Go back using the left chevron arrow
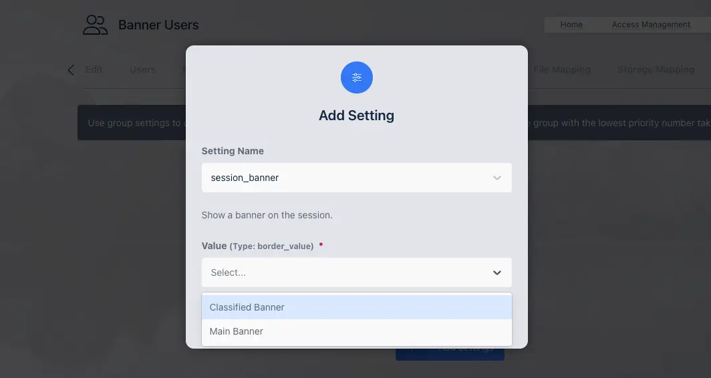Screen dimensions: 711x378 [x=71, y=70]
